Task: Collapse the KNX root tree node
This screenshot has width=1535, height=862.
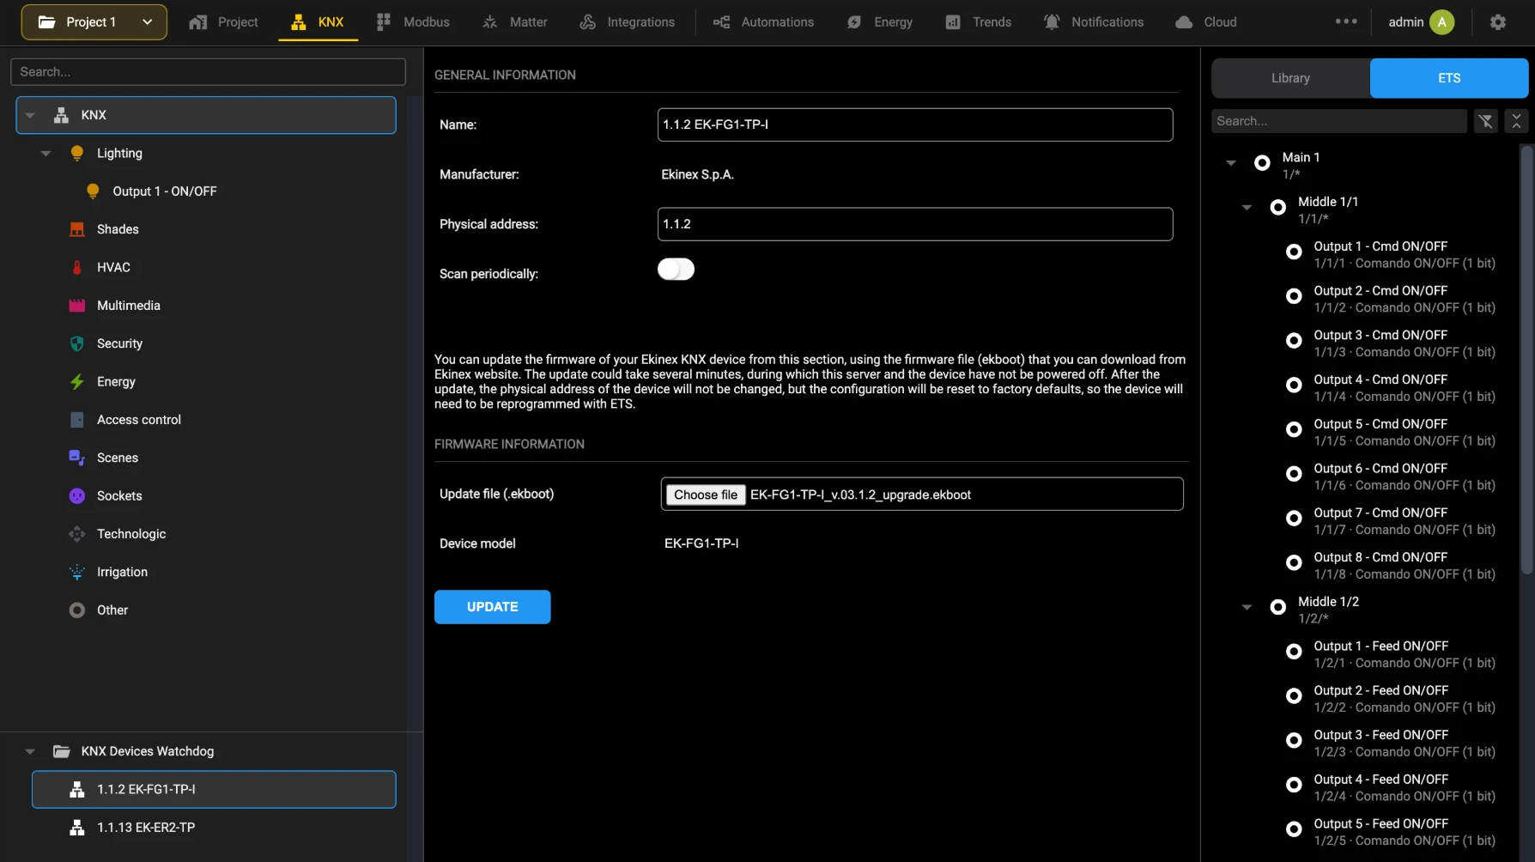Action: (x=30, y=115)
